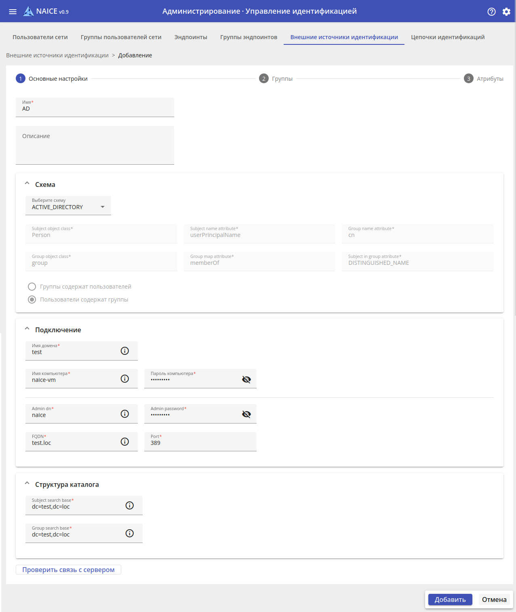
Task: Show info for Group search base
Action: pos(130,533)
